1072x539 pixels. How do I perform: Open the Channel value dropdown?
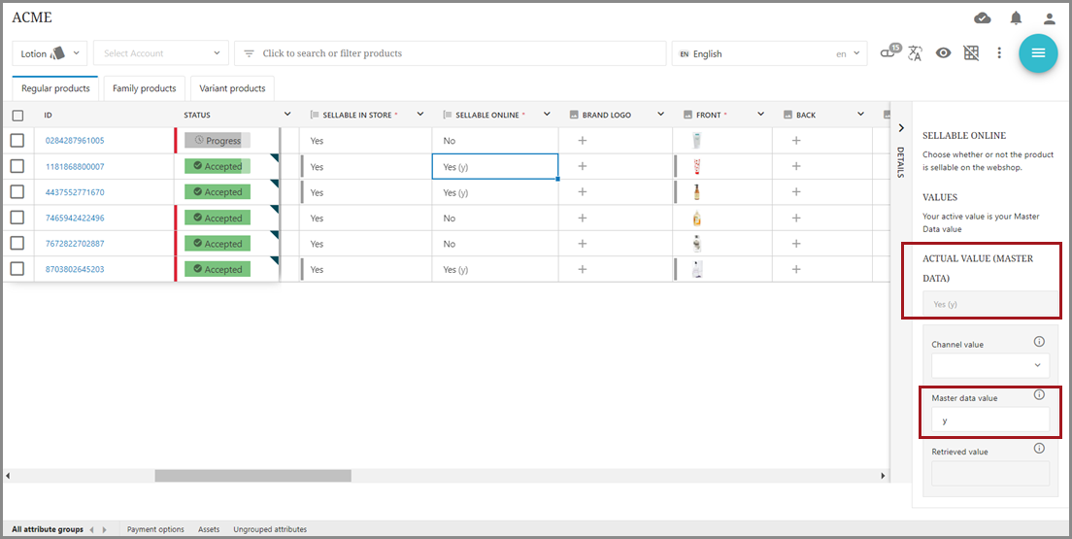(989, 365)
